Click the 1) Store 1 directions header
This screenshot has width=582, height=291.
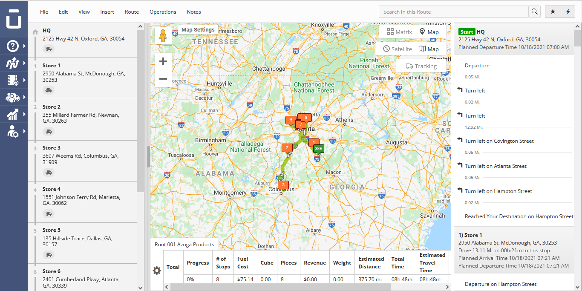point(514,250)
